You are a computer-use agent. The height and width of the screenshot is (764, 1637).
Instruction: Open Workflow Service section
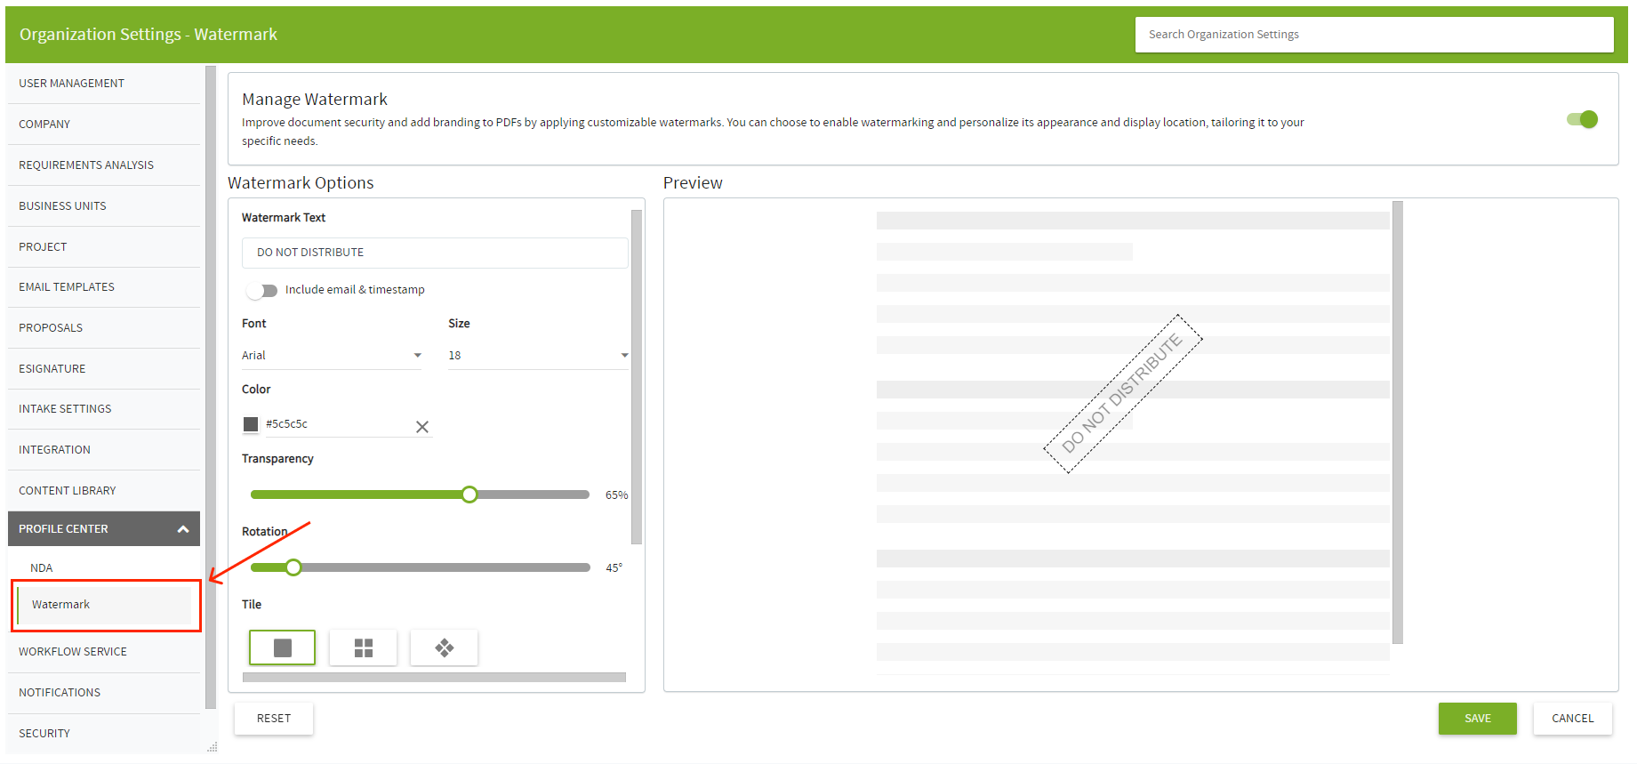pos(103,652)
